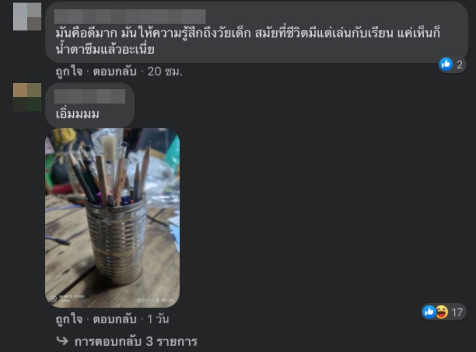Click the reply arrow icon before การตอบกลับ 3 รายการ

coord(62,341)
